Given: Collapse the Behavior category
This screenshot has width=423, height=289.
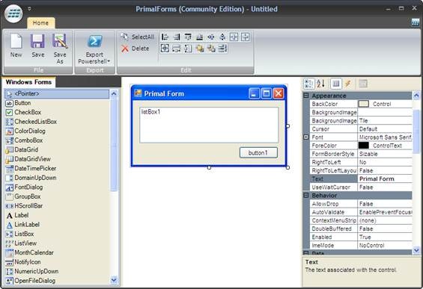Looking at the screenshot, I should 306,196.
